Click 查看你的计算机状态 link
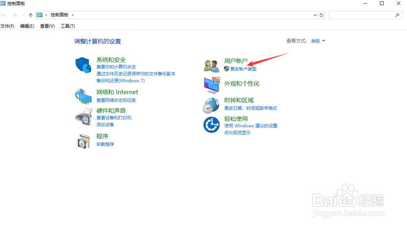 coord(116,67)
